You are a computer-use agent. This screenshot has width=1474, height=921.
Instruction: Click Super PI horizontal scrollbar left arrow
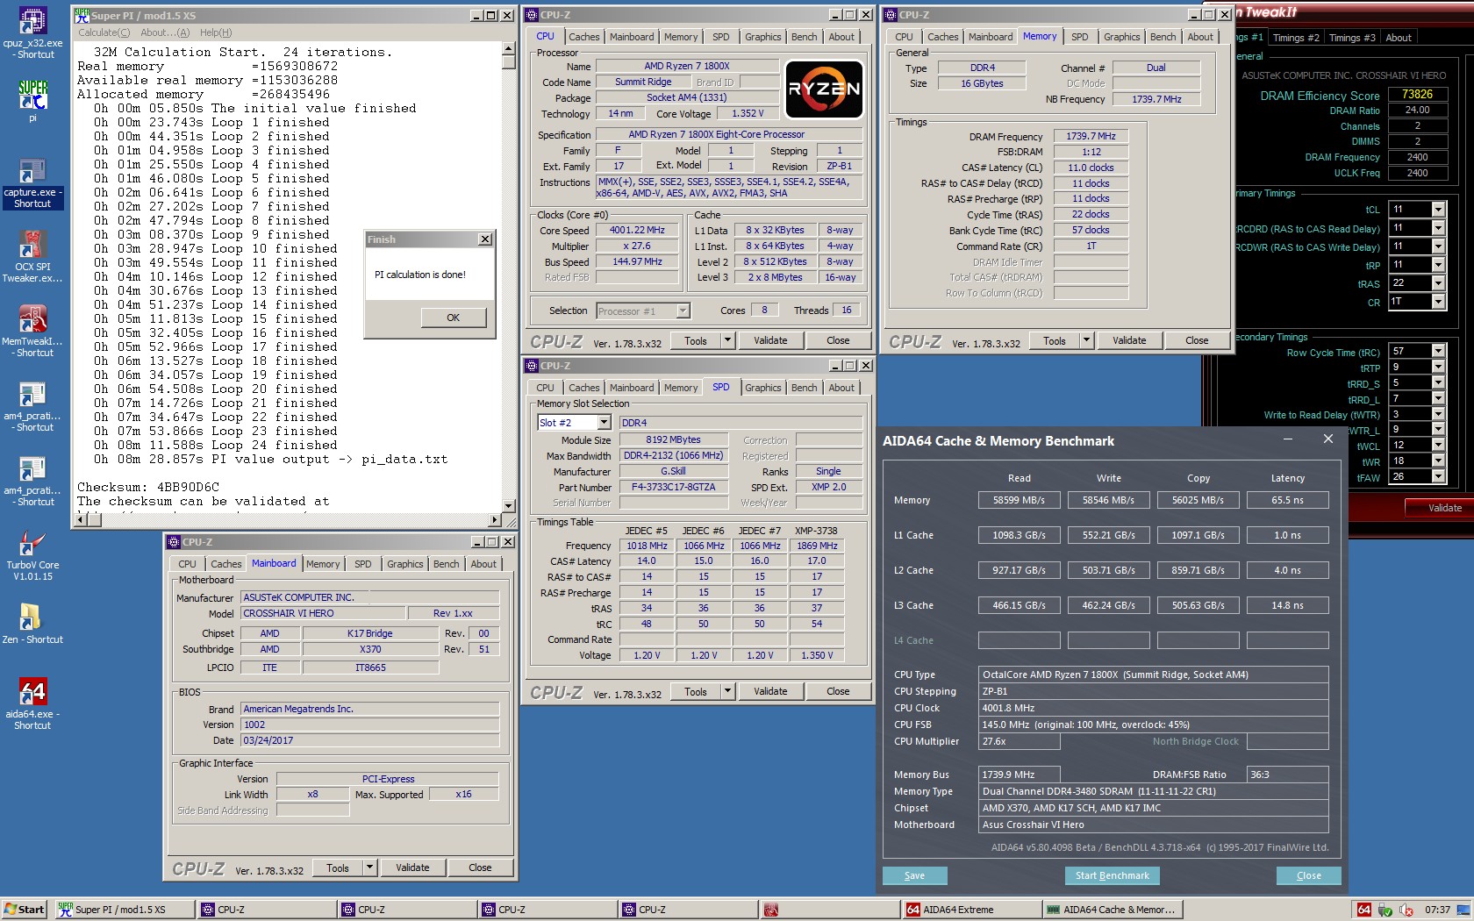point(82,519)
